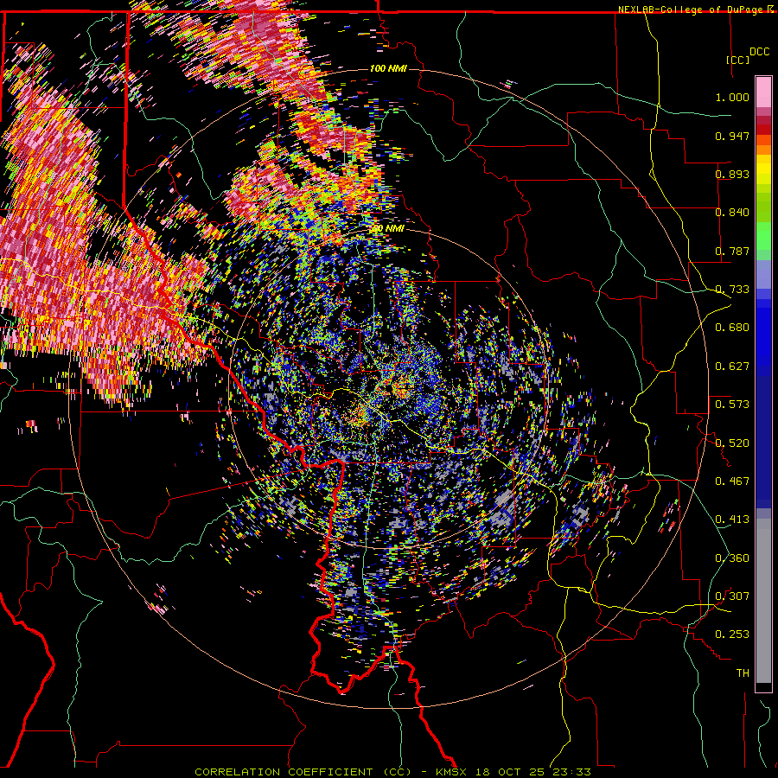
Task: Select the 0.840 scale value
Action: (x=732, y=213)
